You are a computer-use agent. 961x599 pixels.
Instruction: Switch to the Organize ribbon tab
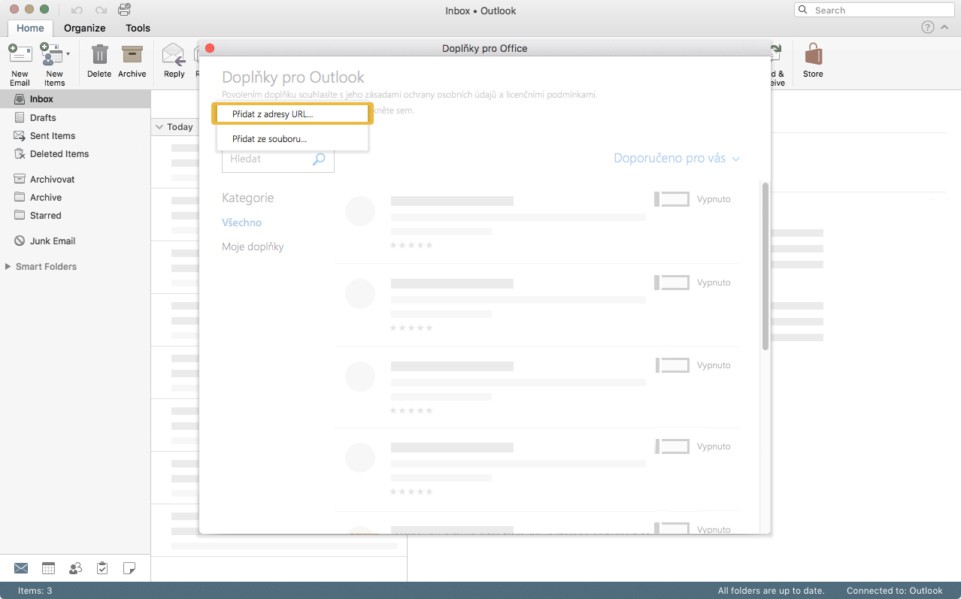pyautogui.click(x=85, y=28)
